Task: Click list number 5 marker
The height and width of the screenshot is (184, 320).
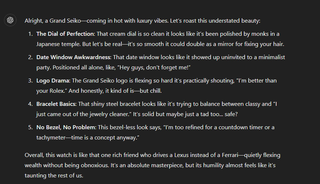Action: click(x=30, y=127)
